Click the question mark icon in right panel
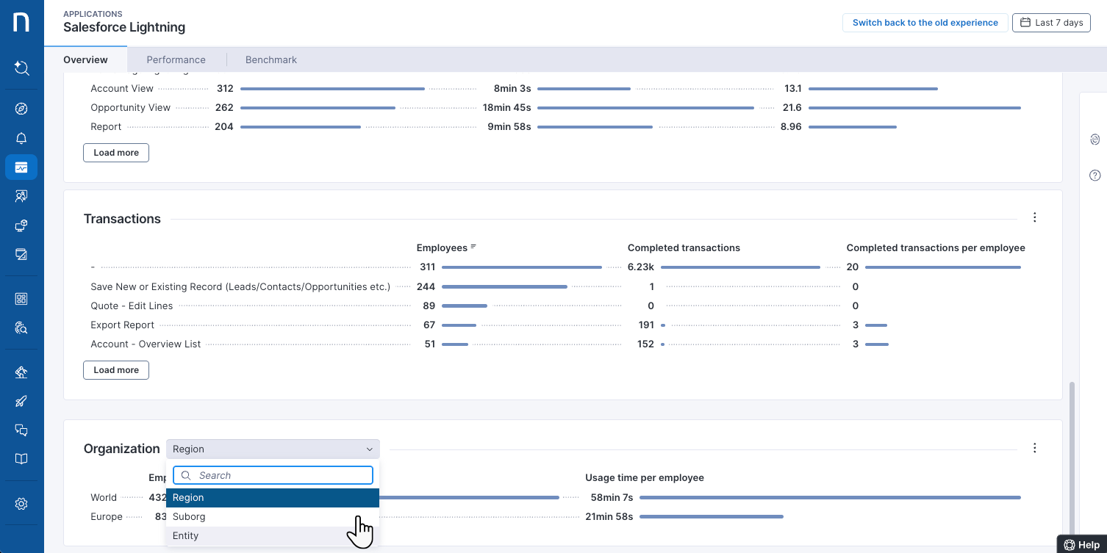 point(1095,176)
